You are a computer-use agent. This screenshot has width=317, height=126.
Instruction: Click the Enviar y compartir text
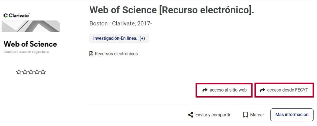point(213,115)
